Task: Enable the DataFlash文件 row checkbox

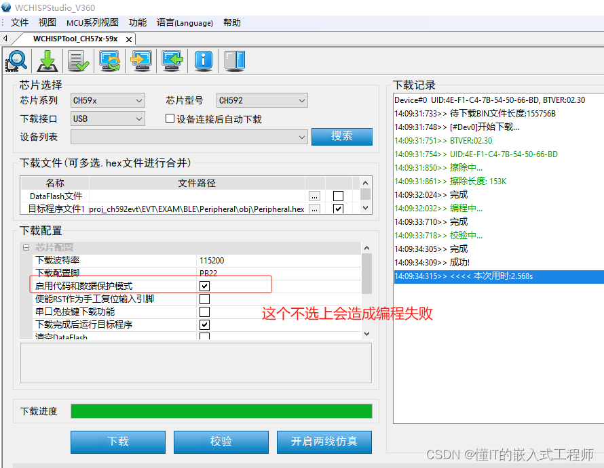Action: tap(338, 196)
